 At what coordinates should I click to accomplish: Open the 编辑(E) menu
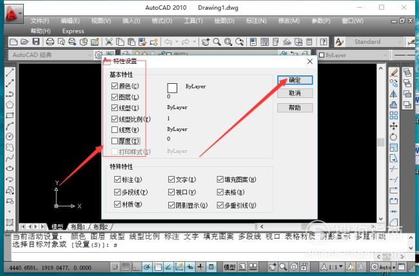pyautogui.click(x=70, y=21)
